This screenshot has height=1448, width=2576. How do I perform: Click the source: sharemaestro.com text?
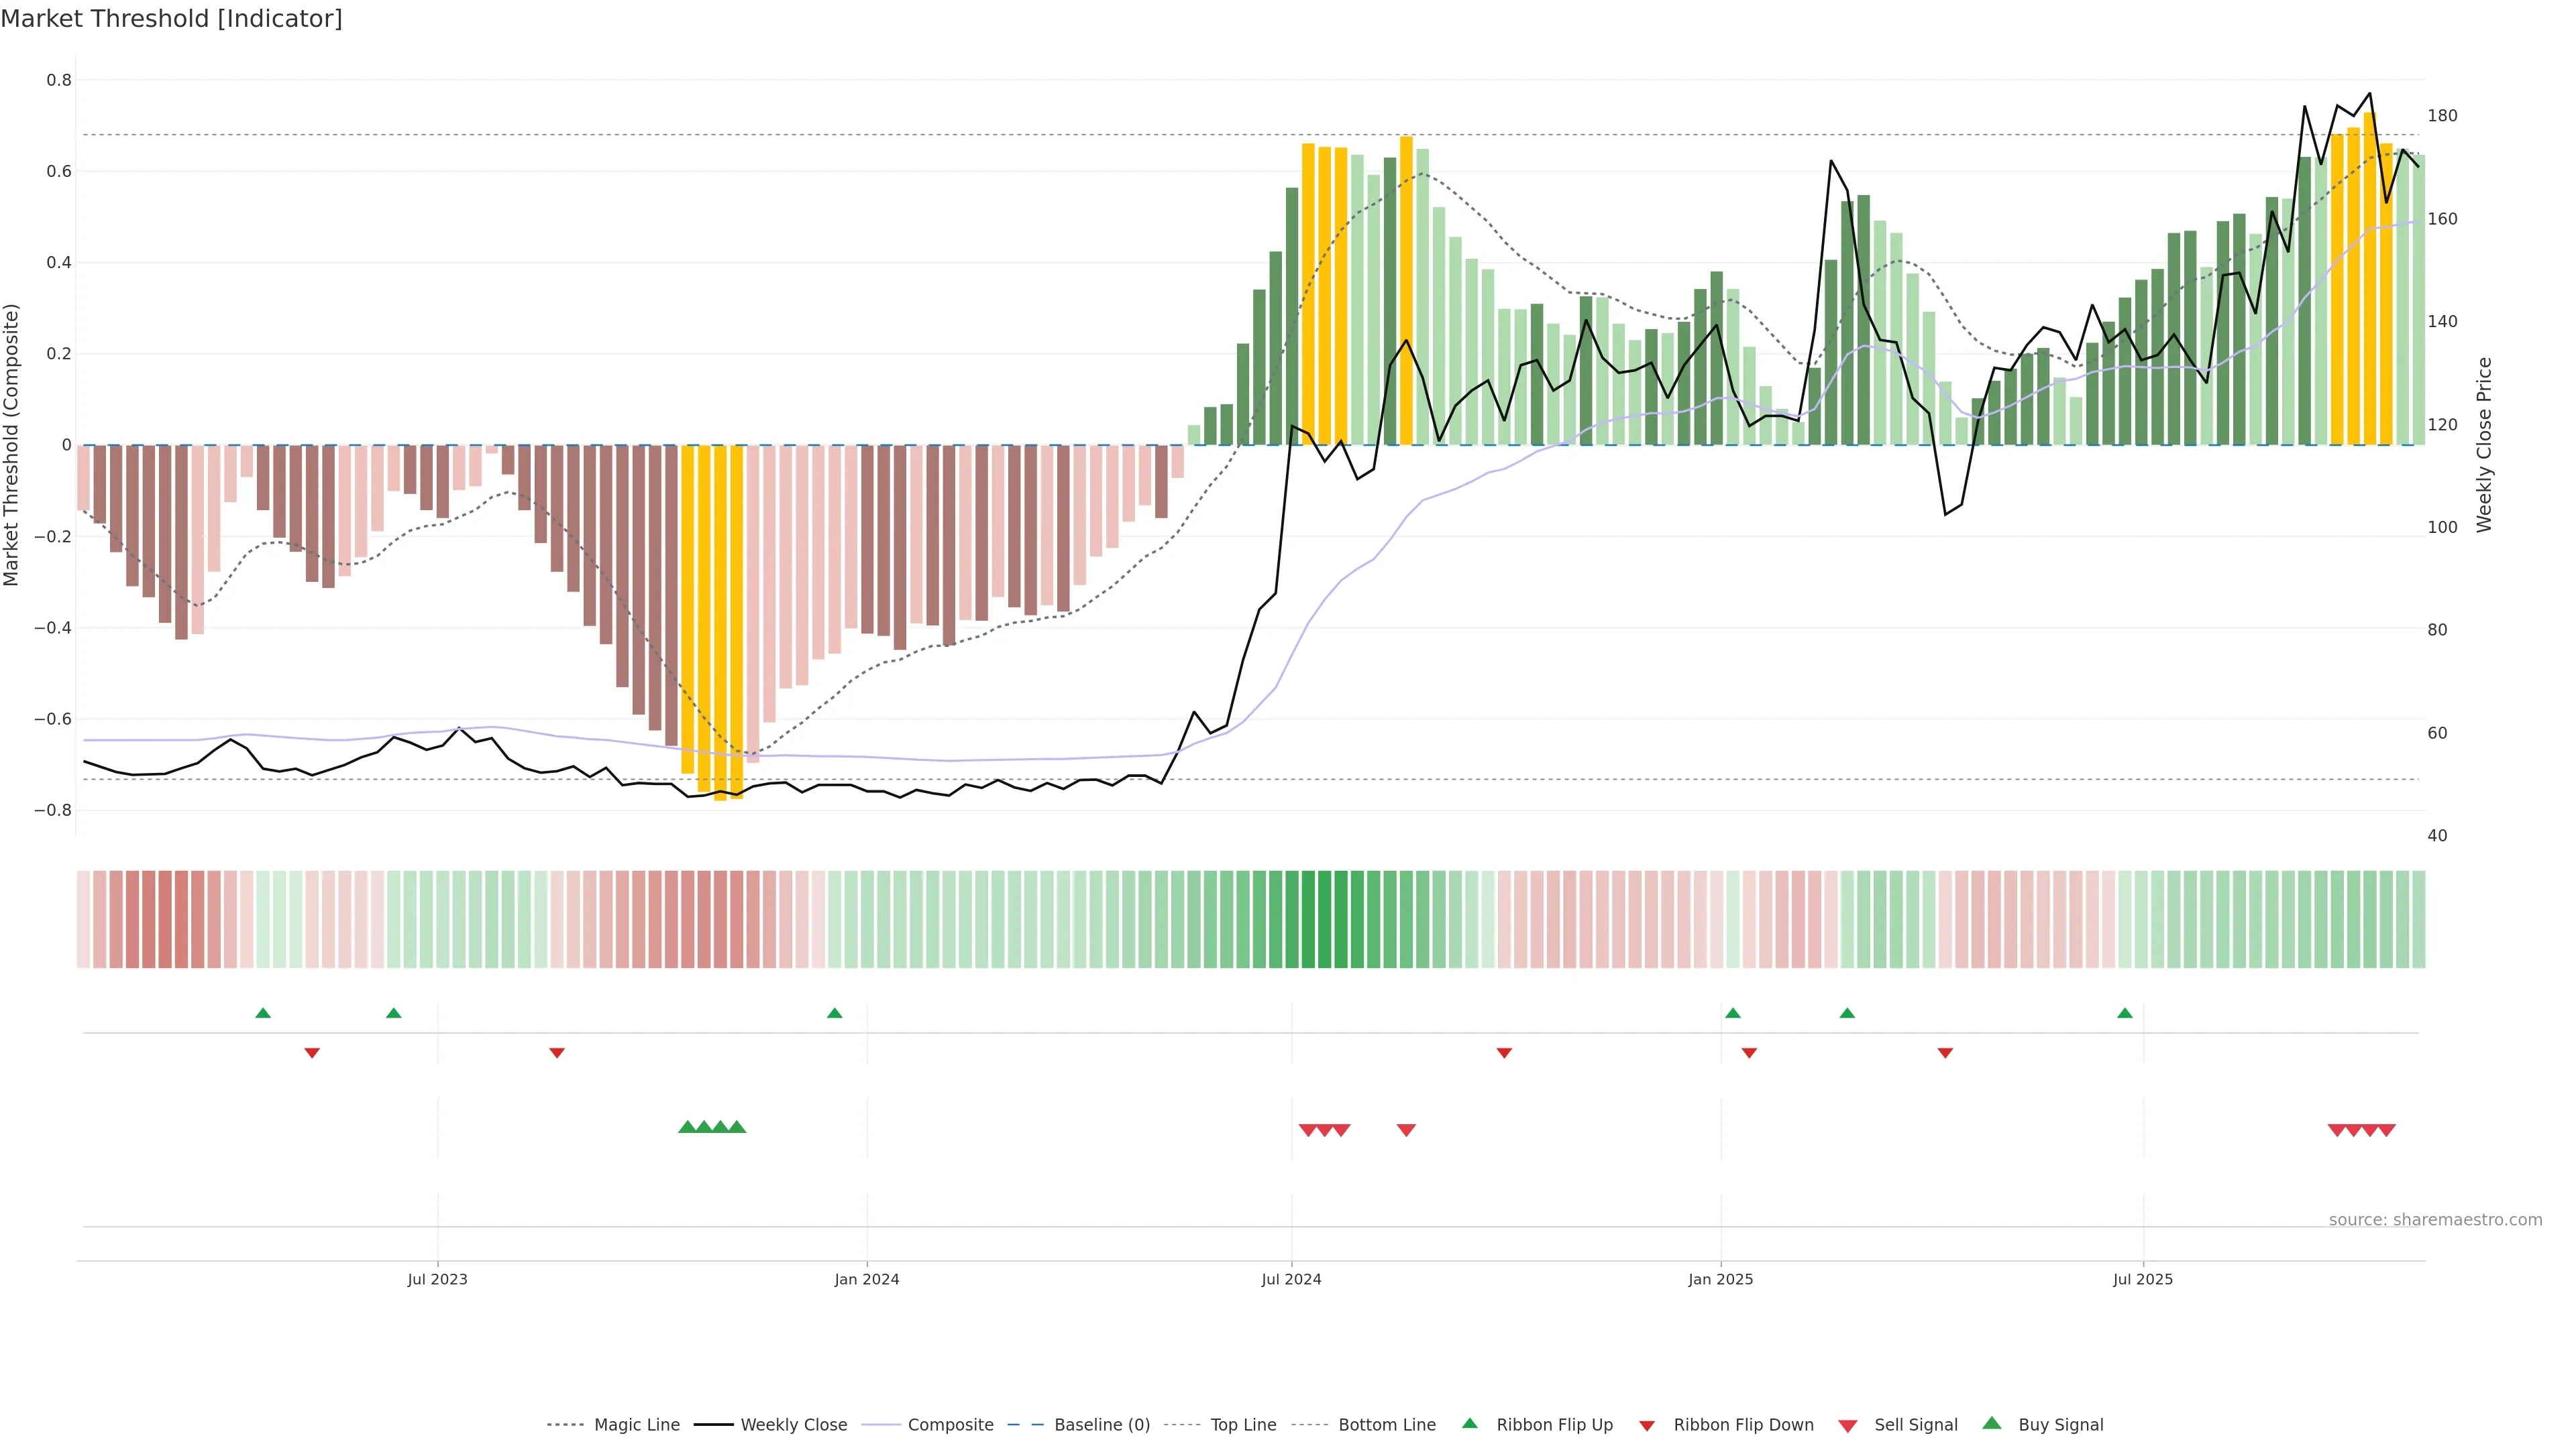(2435, 1220)
